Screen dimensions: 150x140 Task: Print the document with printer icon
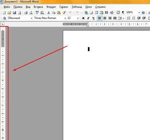(x=26, y=13)
